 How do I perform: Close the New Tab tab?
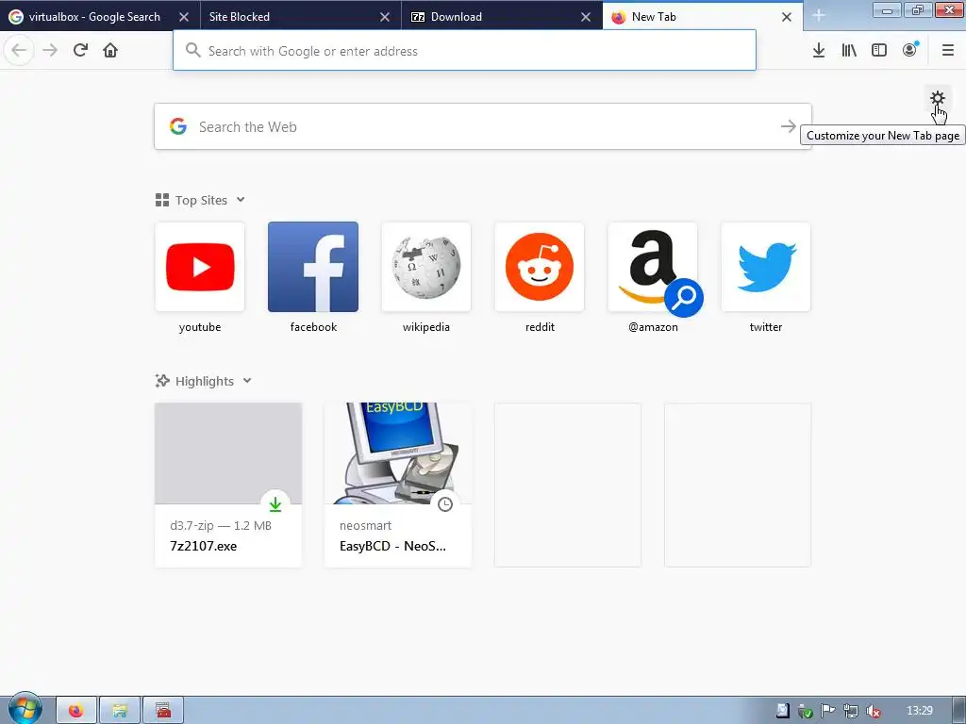787,17
